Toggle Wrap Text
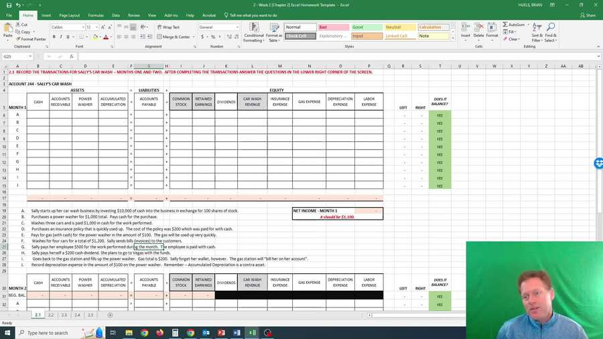 168,27
